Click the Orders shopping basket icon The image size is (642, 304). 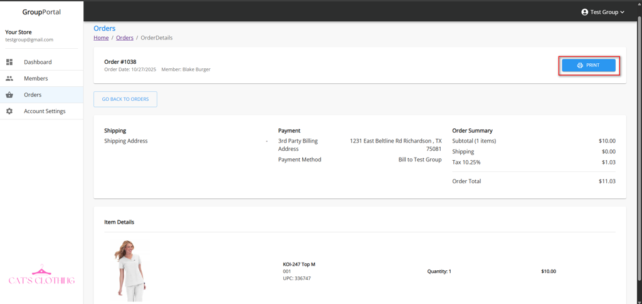click(9, 95)
